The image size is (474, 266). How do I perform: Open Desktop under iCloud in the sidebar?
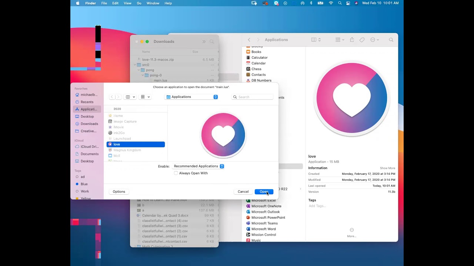click(87, 161)
